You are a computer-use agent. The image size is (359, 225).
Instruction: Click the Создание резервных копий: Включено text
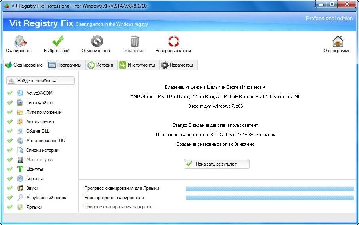(215, 144)
